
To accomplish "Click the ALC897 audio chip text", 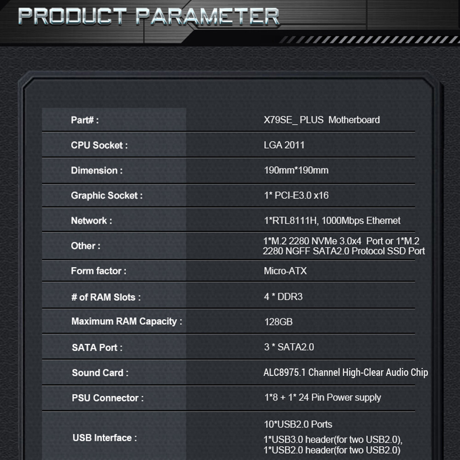I will pos(345,373).
